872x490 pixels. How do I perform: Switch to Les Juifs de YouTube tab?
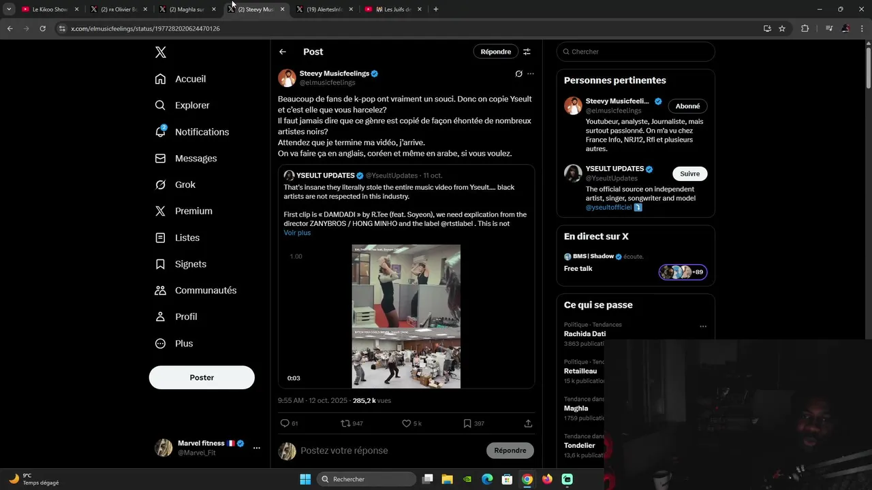tap(392, 10)
